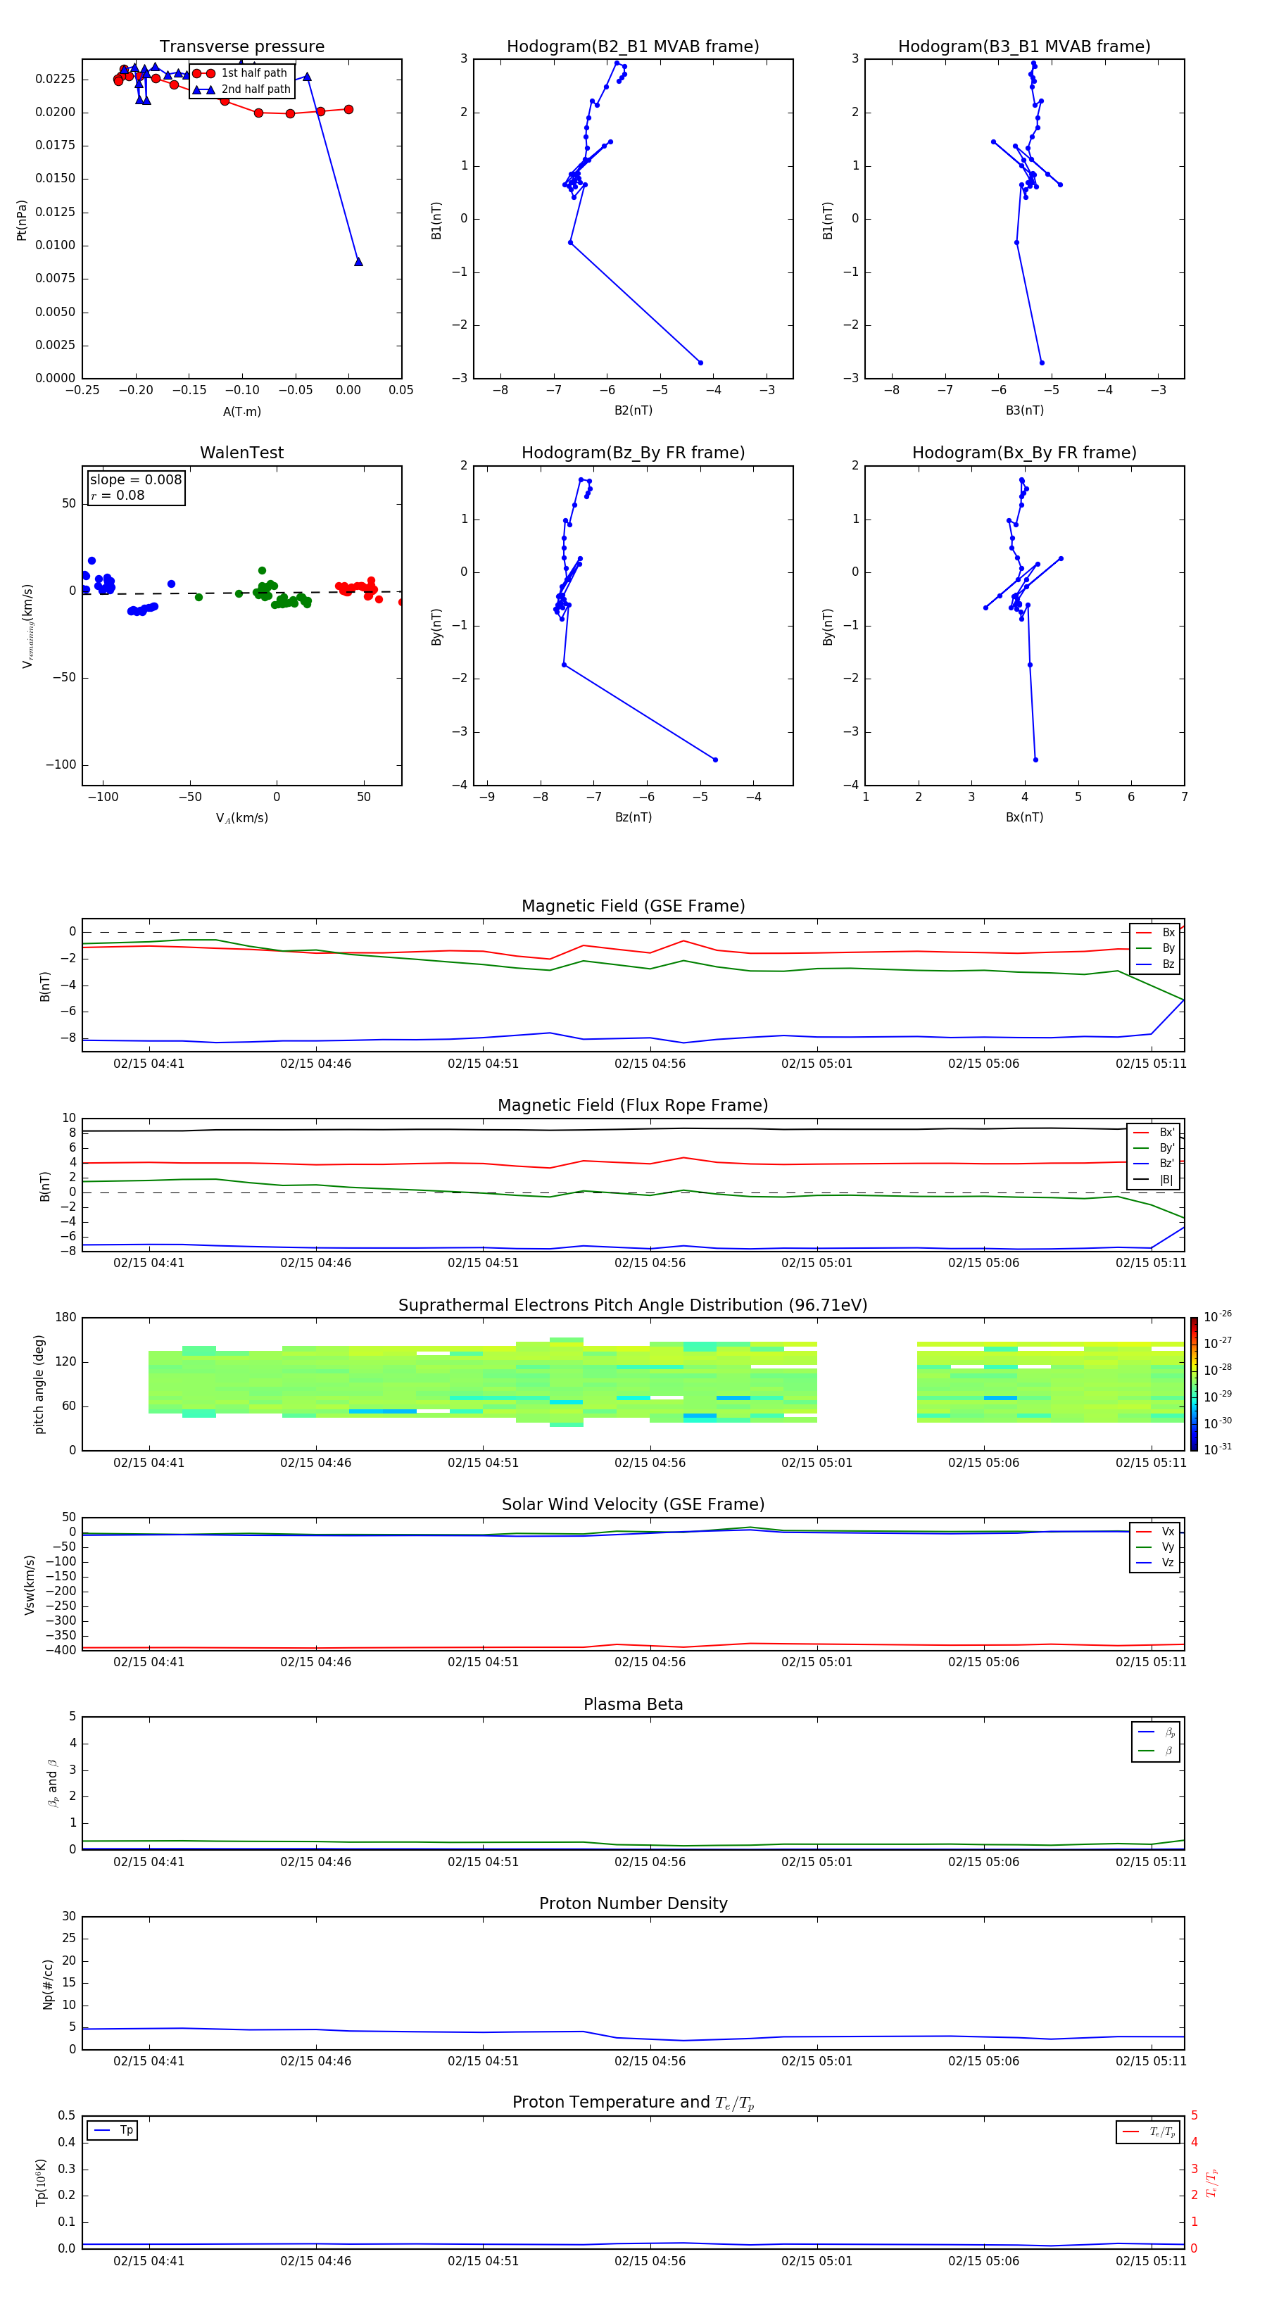Click the 'Hodogram(B3_B1 MVAB frame)' title
Image resolution: width=1267 pixels, height=2323 pixels.
click(x=1024, y=47)
